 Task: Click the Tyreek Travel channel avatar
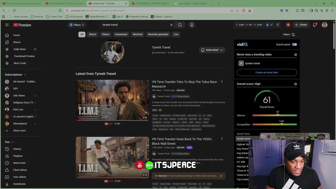[x=112, y=51]
